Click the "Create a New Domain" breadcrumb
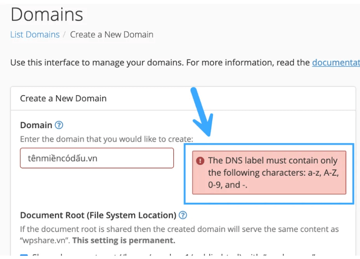 click(x=111, y=34)
